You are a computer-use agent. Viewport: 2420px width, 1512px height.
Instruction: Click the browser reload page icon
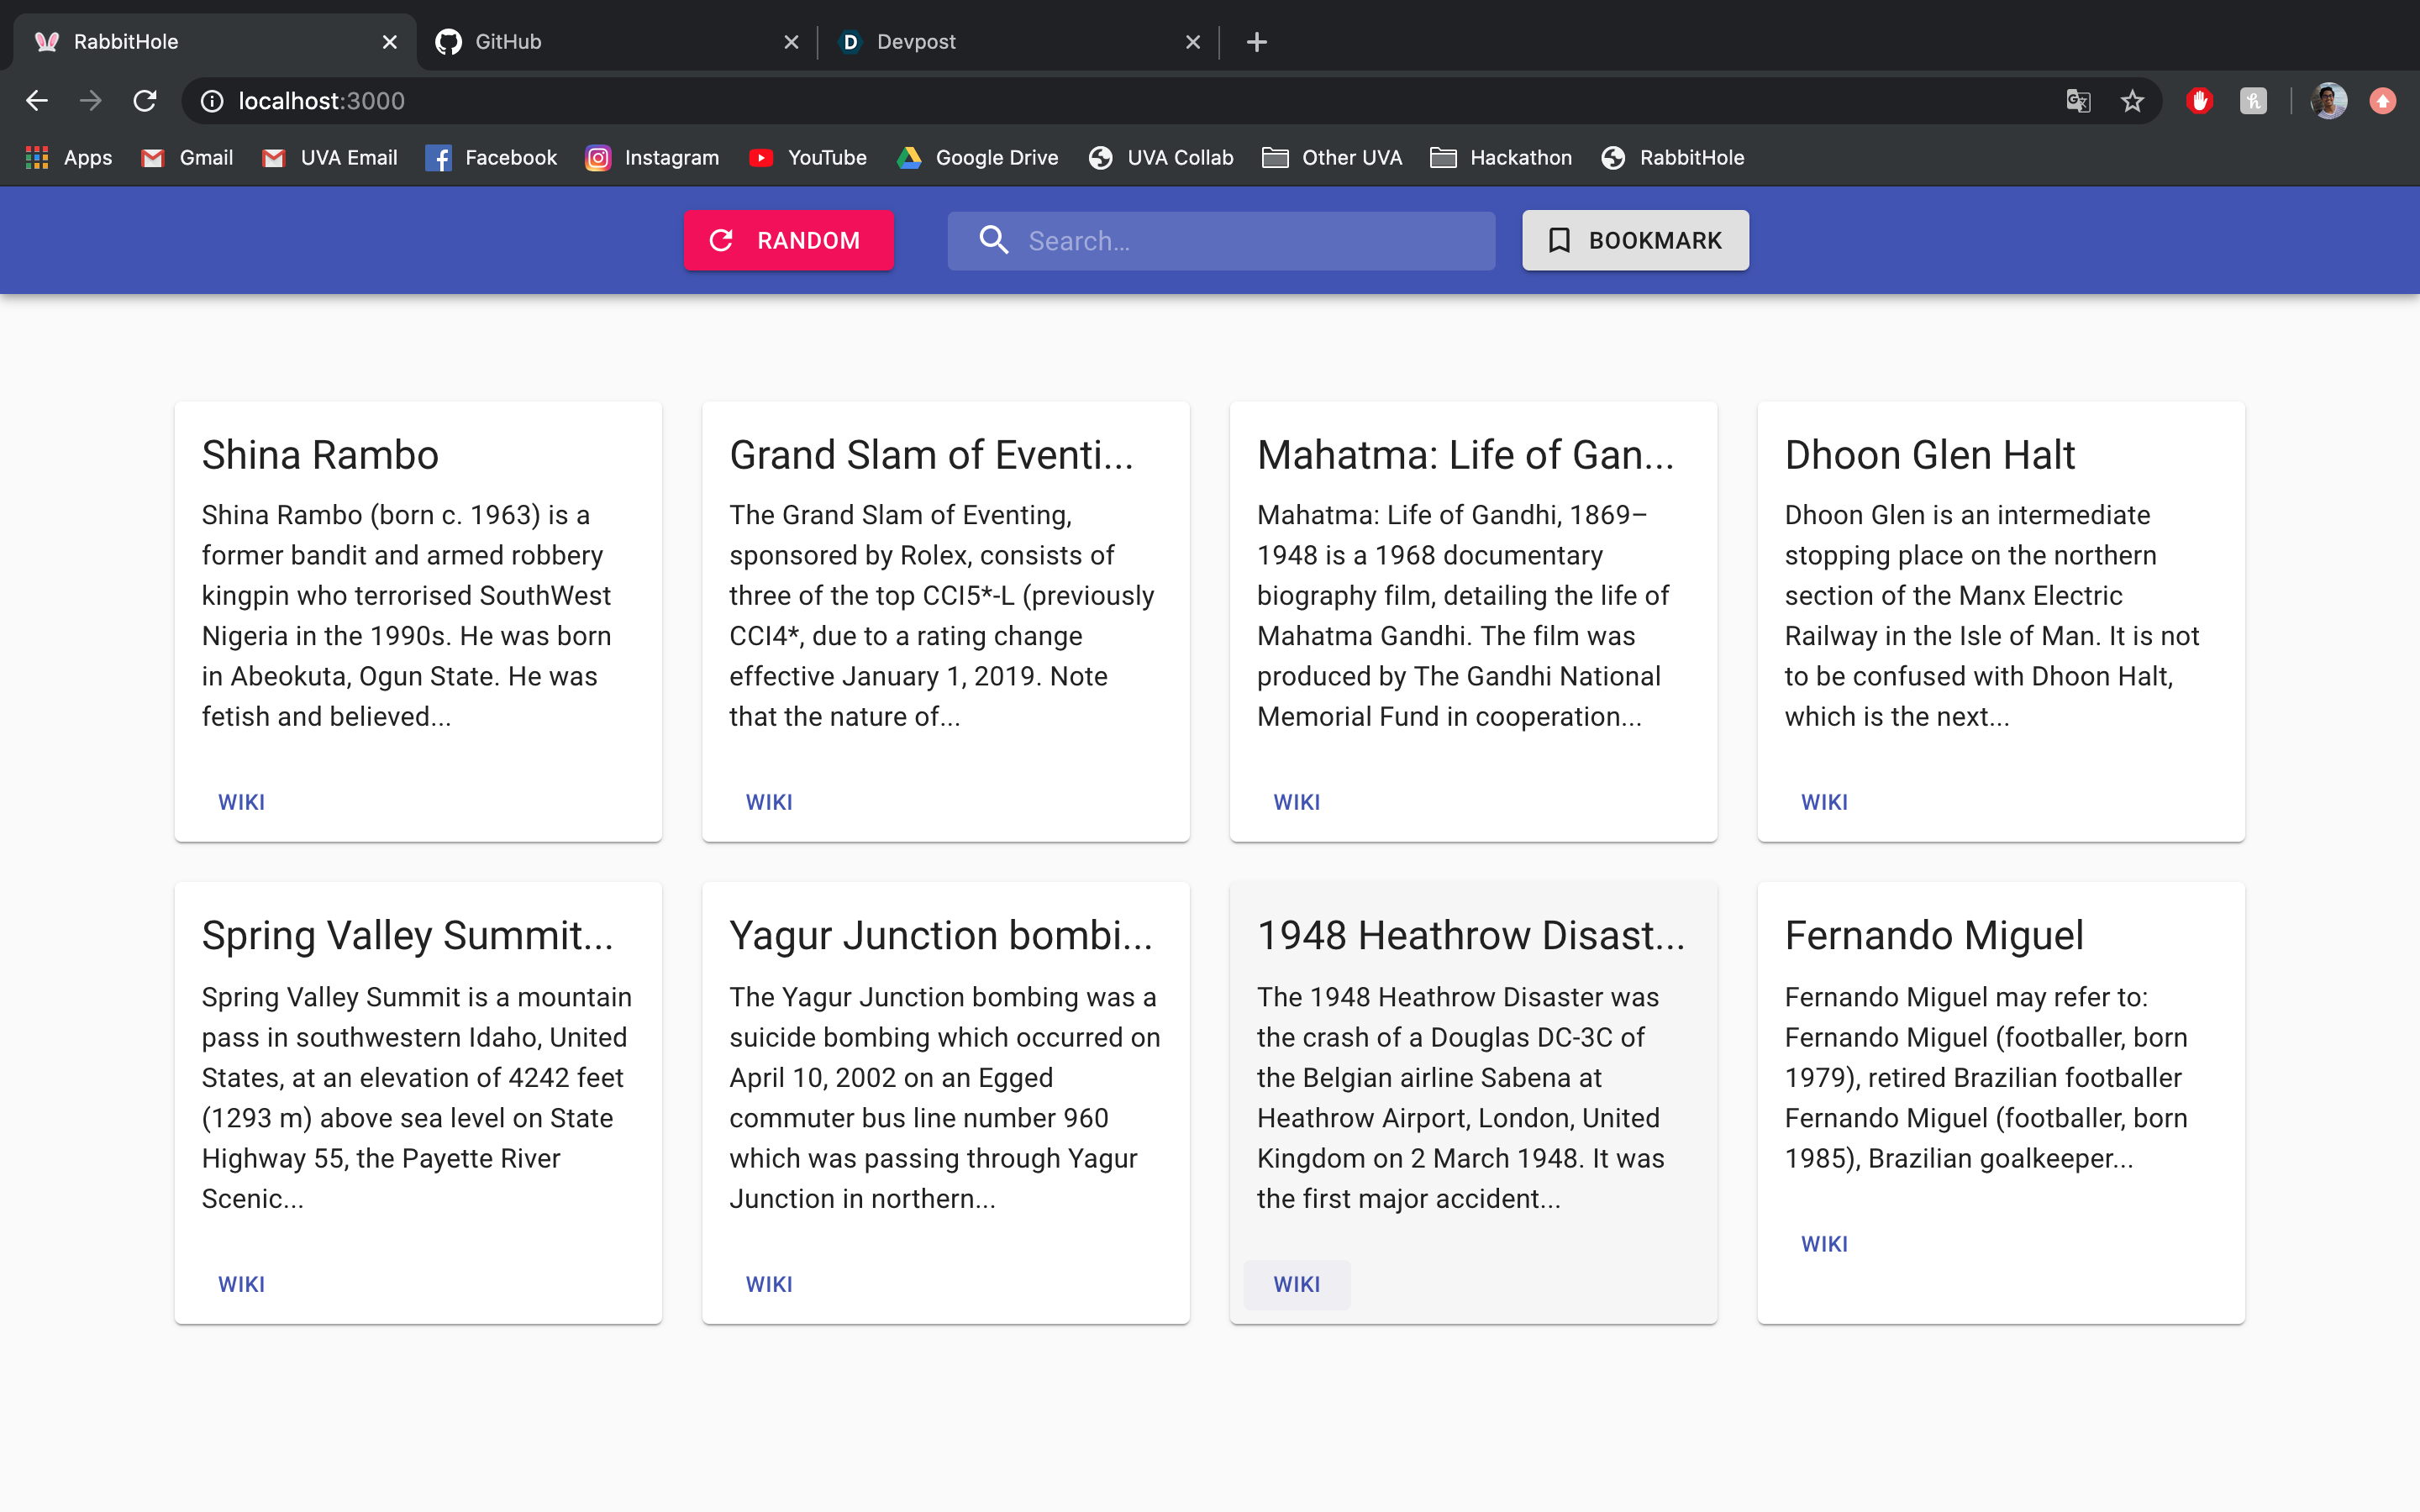click(145, 101)
